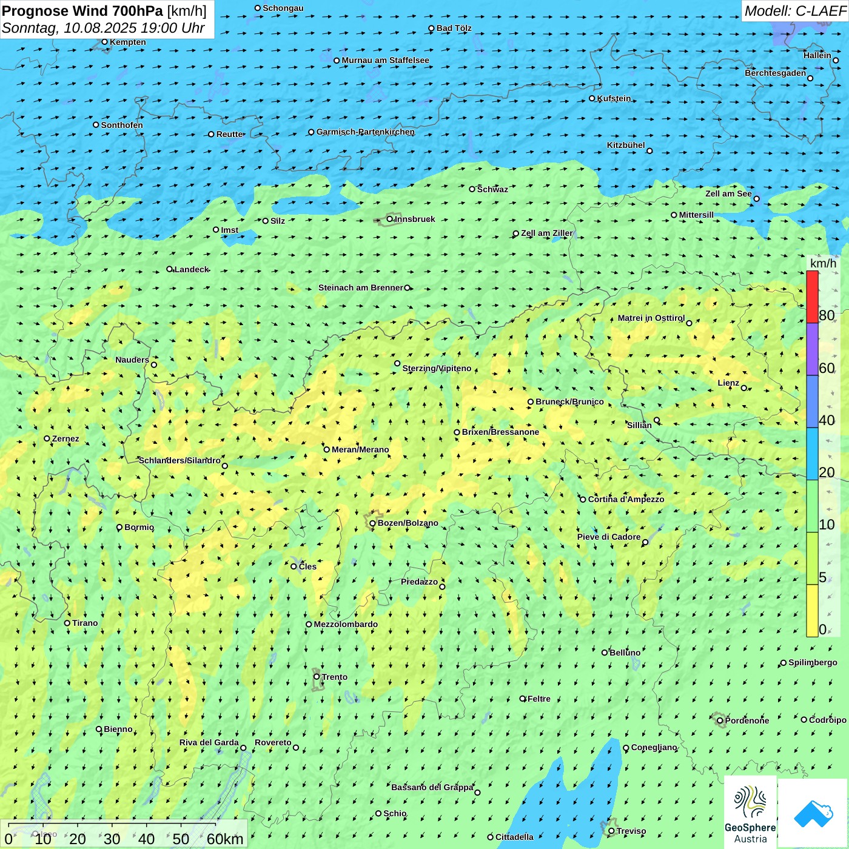Click the 'Zell am Ziller' label
The width and height of the screenshot is (849, 849).
547,233
